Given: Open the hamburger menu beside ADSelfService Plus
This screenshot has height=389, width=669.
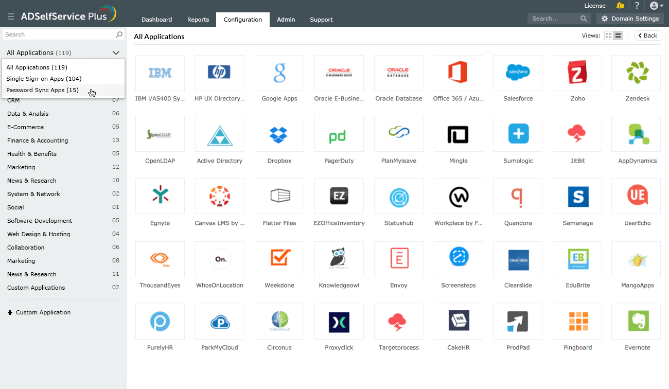Looking at the screenshot, I should click(11, 16).
